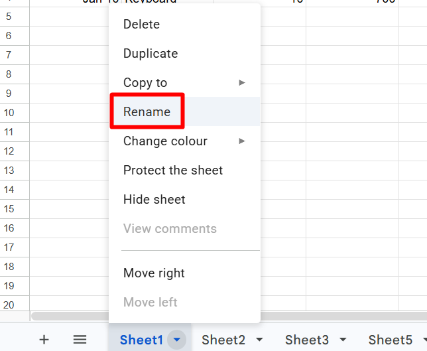Select Move right in menu
The height and width of the screenshot is (351, 427).
tap(184, 273)
